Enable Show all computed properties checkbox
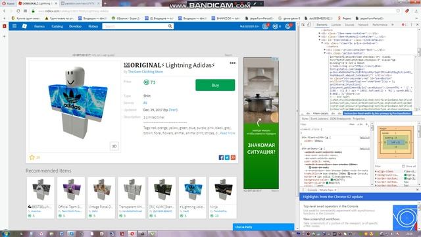421x237 pixels. click(x=403, y=167)
